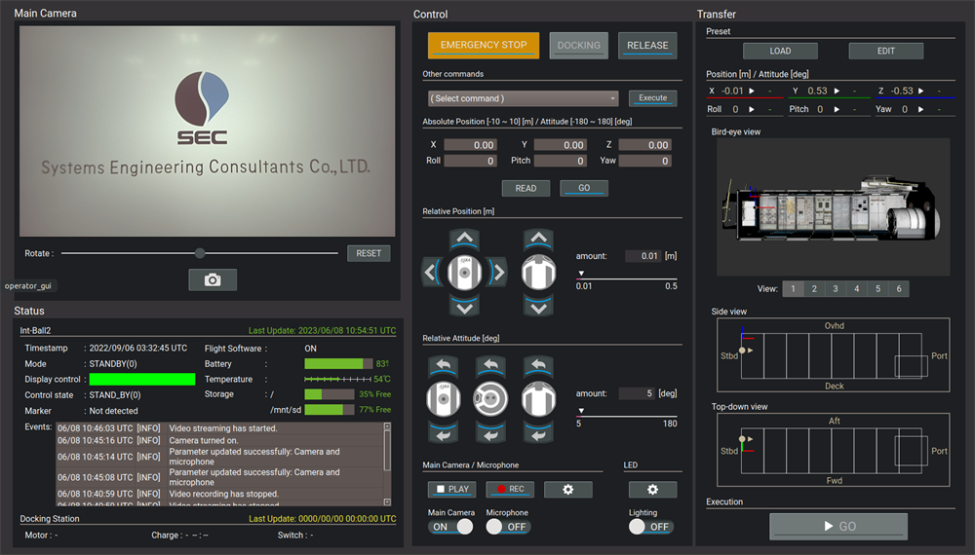Move up in the relative position pad
This screenshot has width=975, height=555.
[x=464, y=239]
